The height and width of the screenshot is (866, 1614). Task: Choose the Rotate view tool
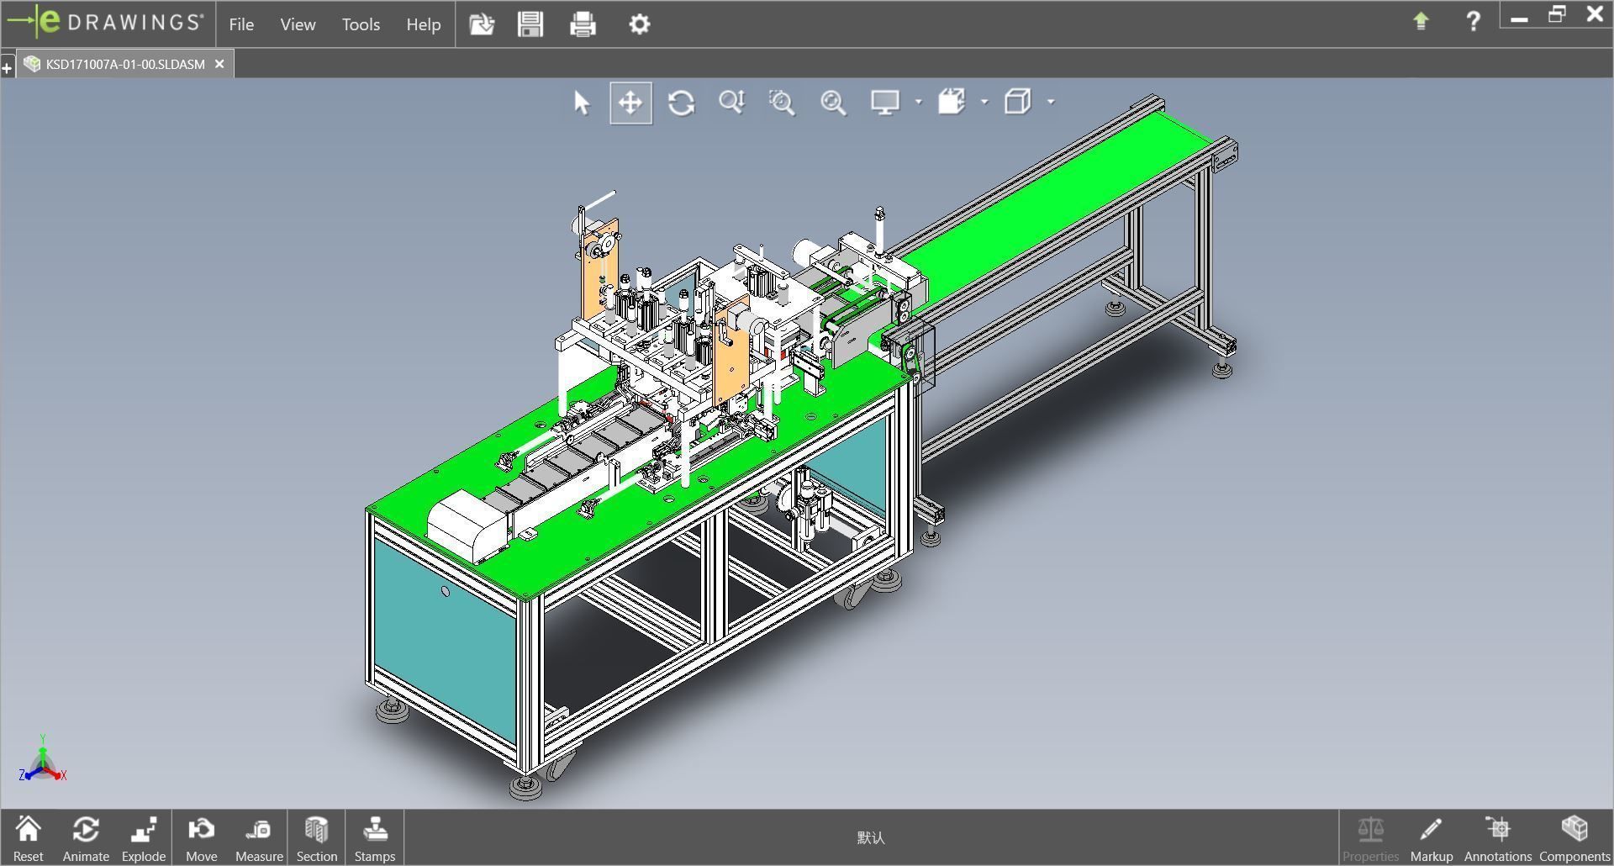tap(681, 103)
